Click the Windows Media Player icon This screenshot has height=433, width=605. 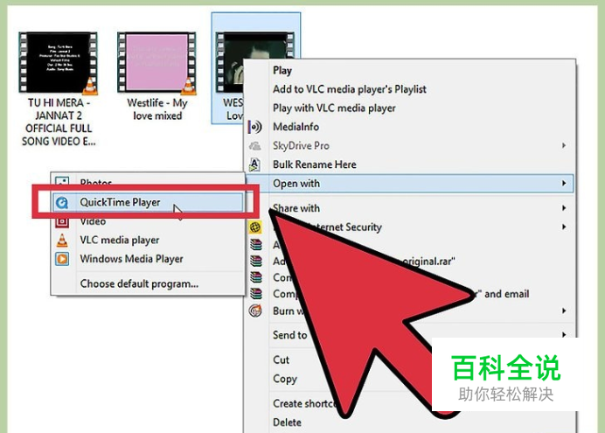tap(62, 259)
